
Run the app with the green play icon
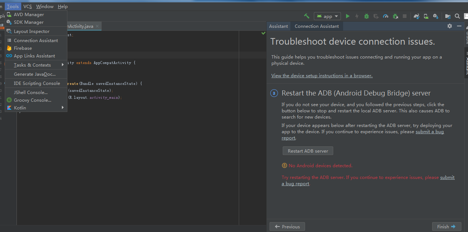tap(348, 16)
